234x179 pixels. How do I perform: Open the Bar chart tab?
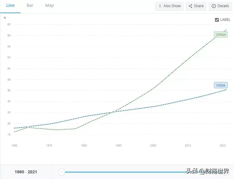pos(30,6)
